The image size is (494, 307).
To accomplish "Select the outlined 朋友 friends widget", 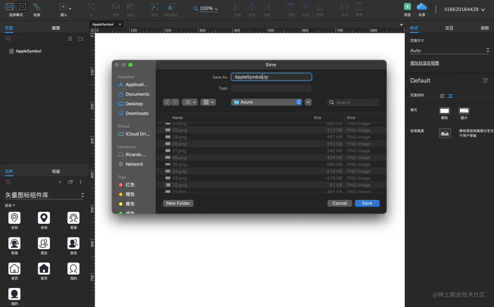I will (44, 243).
